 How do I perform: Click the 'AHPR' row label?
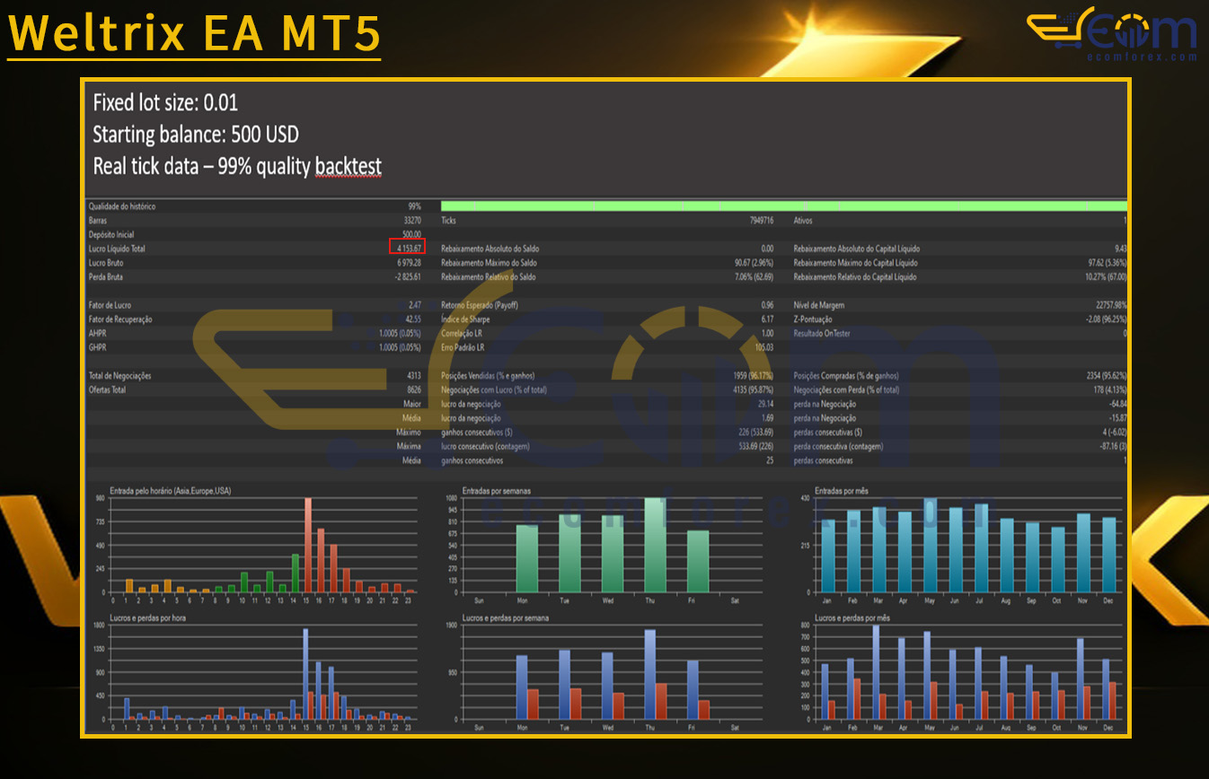[x=97, y=334]
